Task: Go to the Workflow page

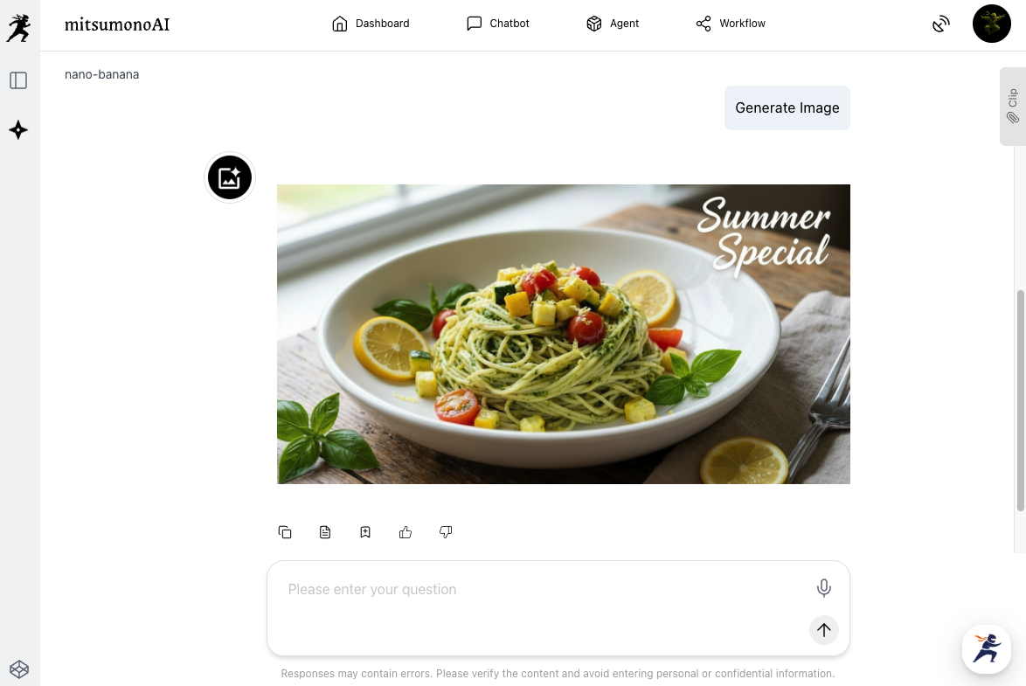Action: (x=731, y=24)
